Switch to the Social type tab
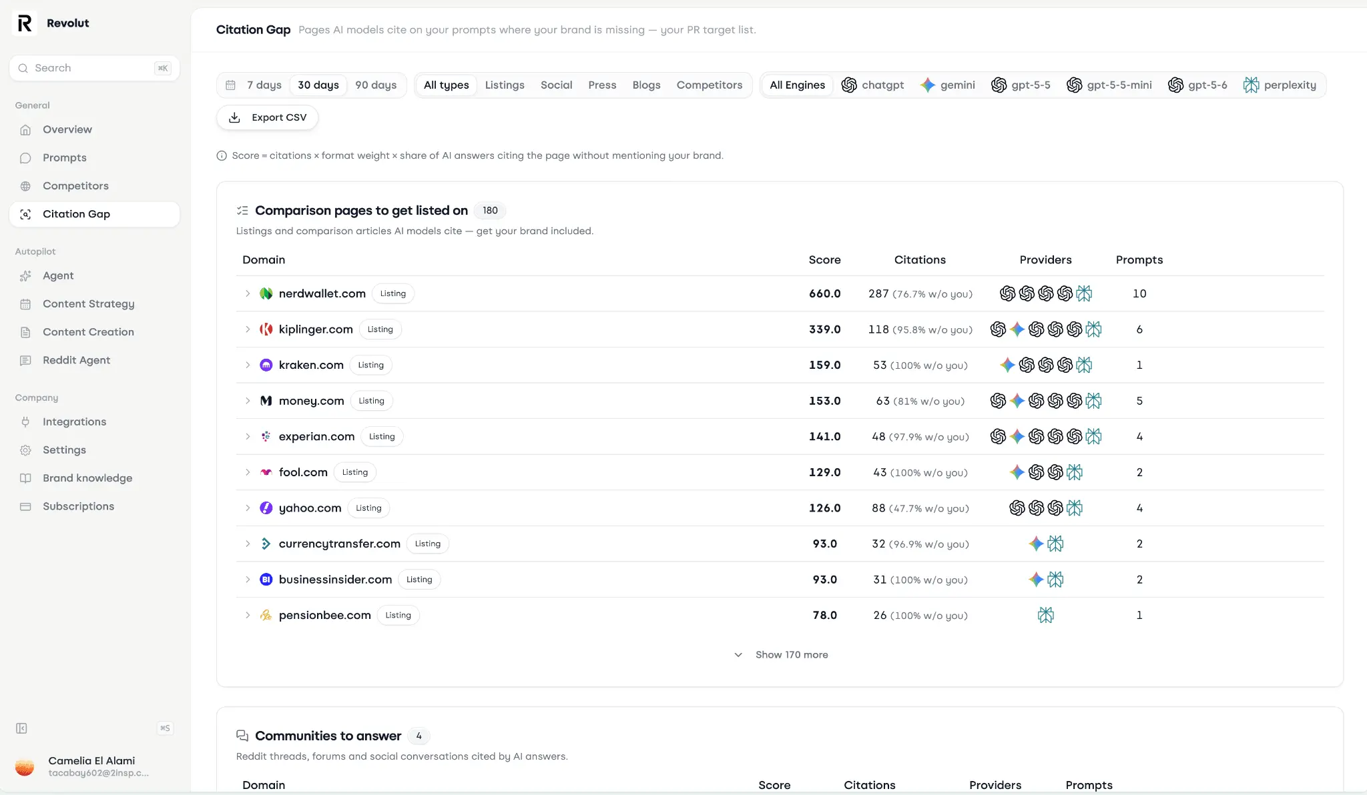The height and width of the screenshot is (795, 1367). [557, 85]
